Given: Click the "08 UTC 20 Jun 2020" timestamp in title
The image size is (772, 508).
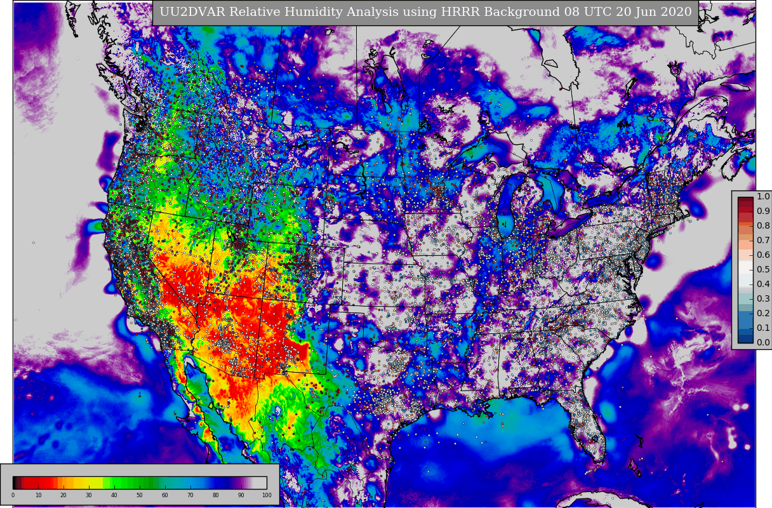Looking at the screenshot, I should pyautogui.click(x=627, y=13).
